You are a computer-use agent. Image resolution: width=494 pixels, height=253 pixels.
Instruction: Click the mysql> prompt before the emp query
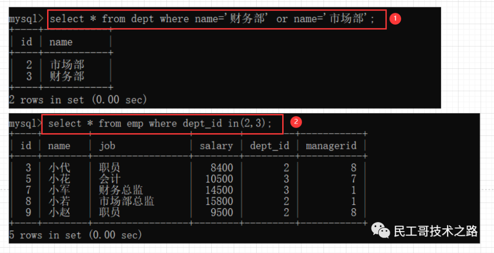[x=26, y=124]
